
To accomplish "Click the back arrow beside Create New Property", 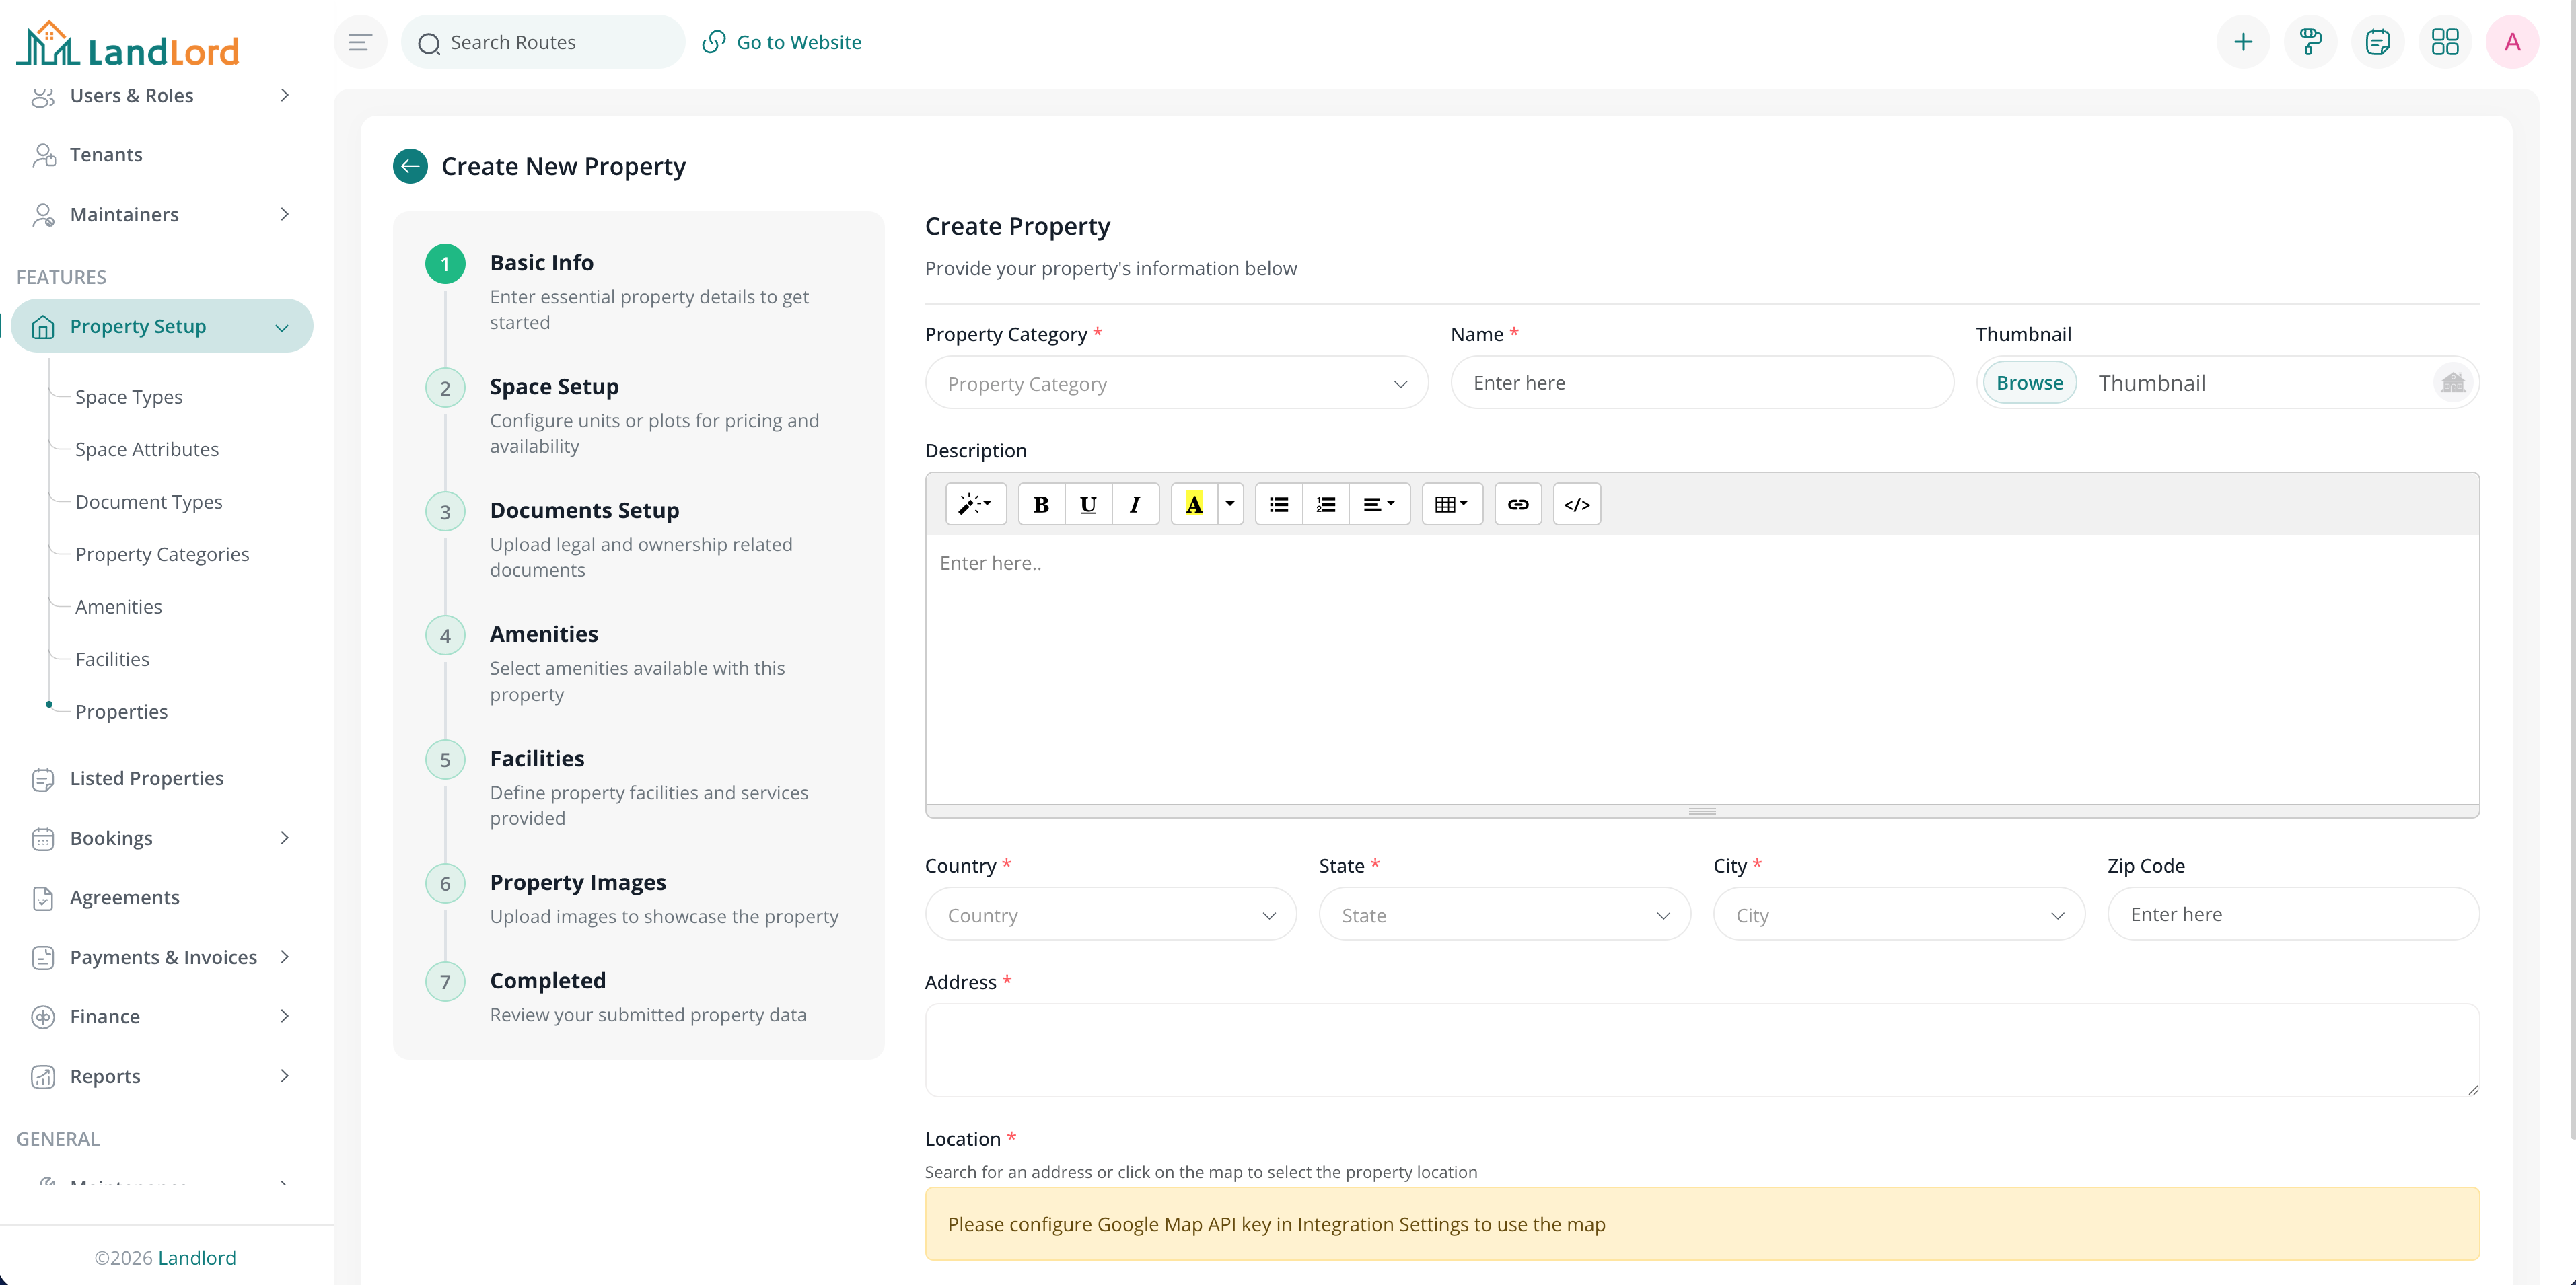I will click(x=410, y=166).
